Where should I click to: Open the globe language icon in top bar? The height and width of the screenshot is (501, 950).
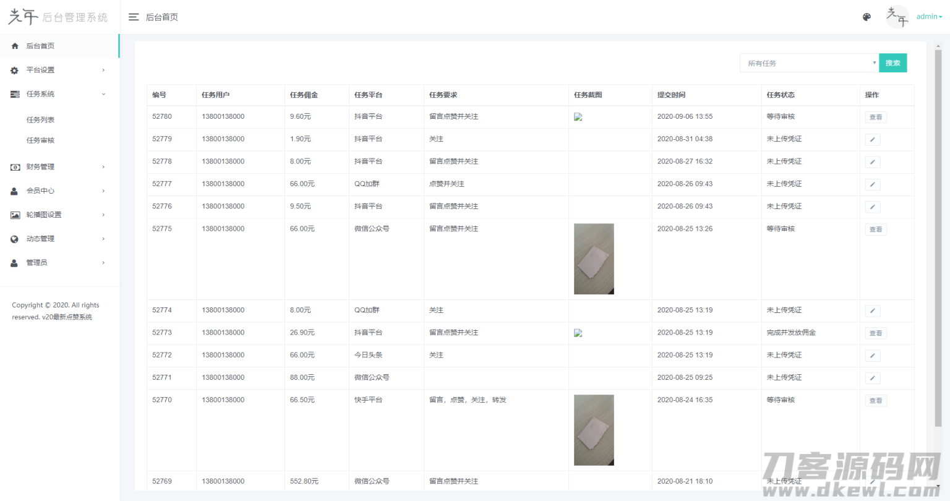[x=867, y=17]
